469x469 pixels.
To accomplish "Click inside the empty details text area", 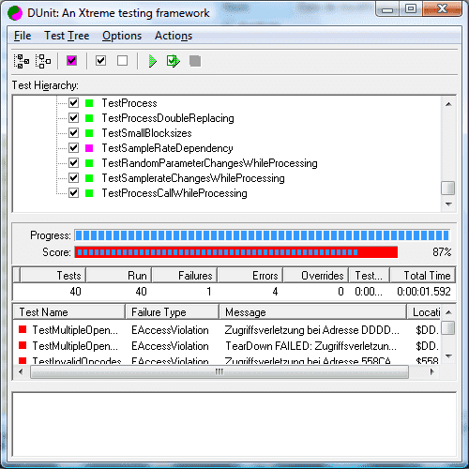I will click(x=234, y=424).
